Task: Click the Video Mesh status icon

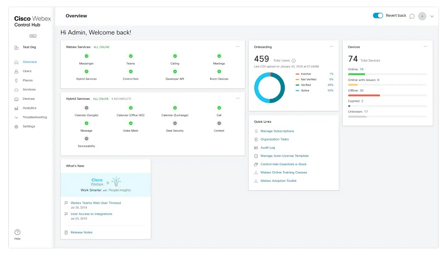Action: tap(131, 123)
